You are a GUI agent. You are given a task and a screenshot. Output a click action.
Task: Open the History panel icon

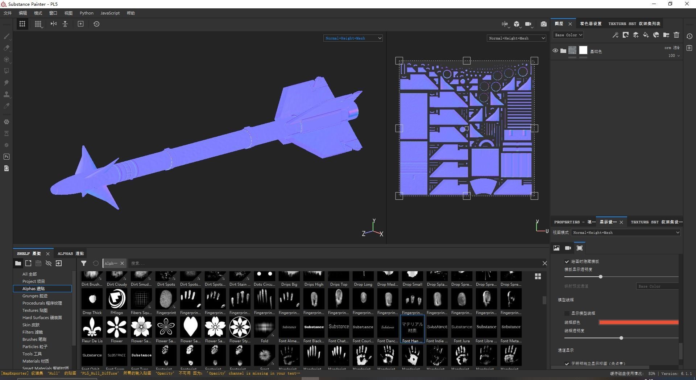coord(689,36)
